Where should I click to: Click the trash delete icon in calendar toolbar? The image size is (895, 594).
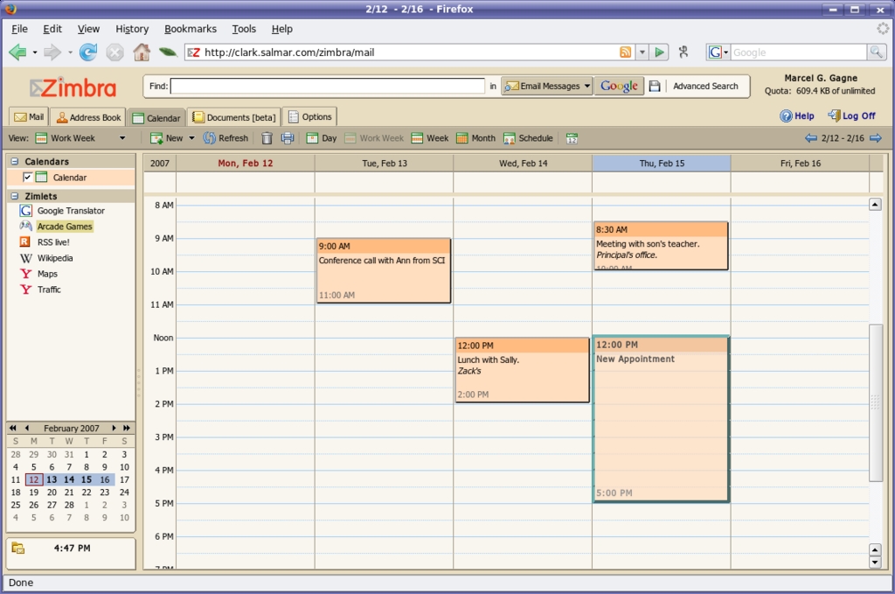click(267, 138)
